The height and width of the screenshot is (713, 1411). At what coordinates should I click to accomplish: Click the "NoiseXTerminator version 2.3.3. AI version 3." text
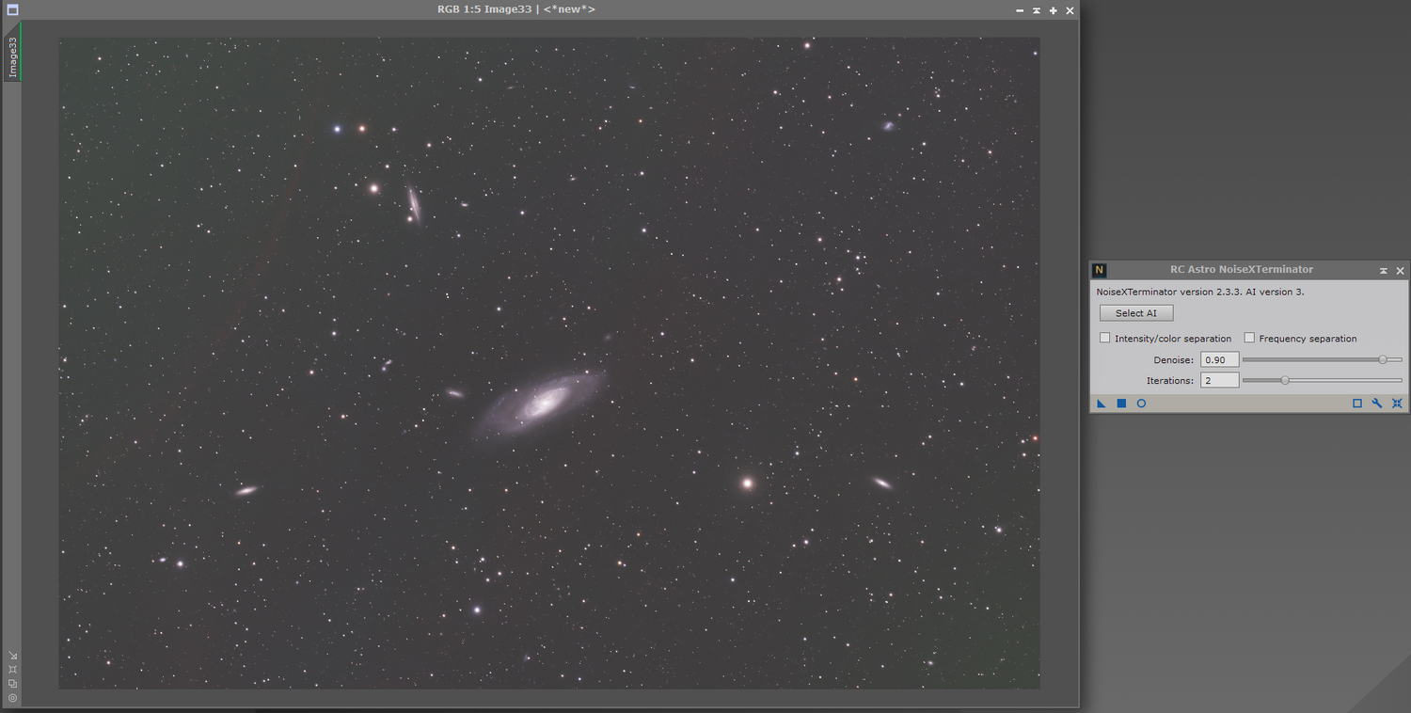point(1200,292)
